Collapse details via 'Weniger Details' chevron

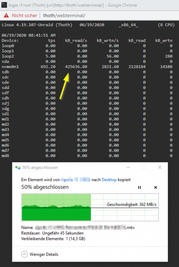pyautogui.click(x=25, y=255)
